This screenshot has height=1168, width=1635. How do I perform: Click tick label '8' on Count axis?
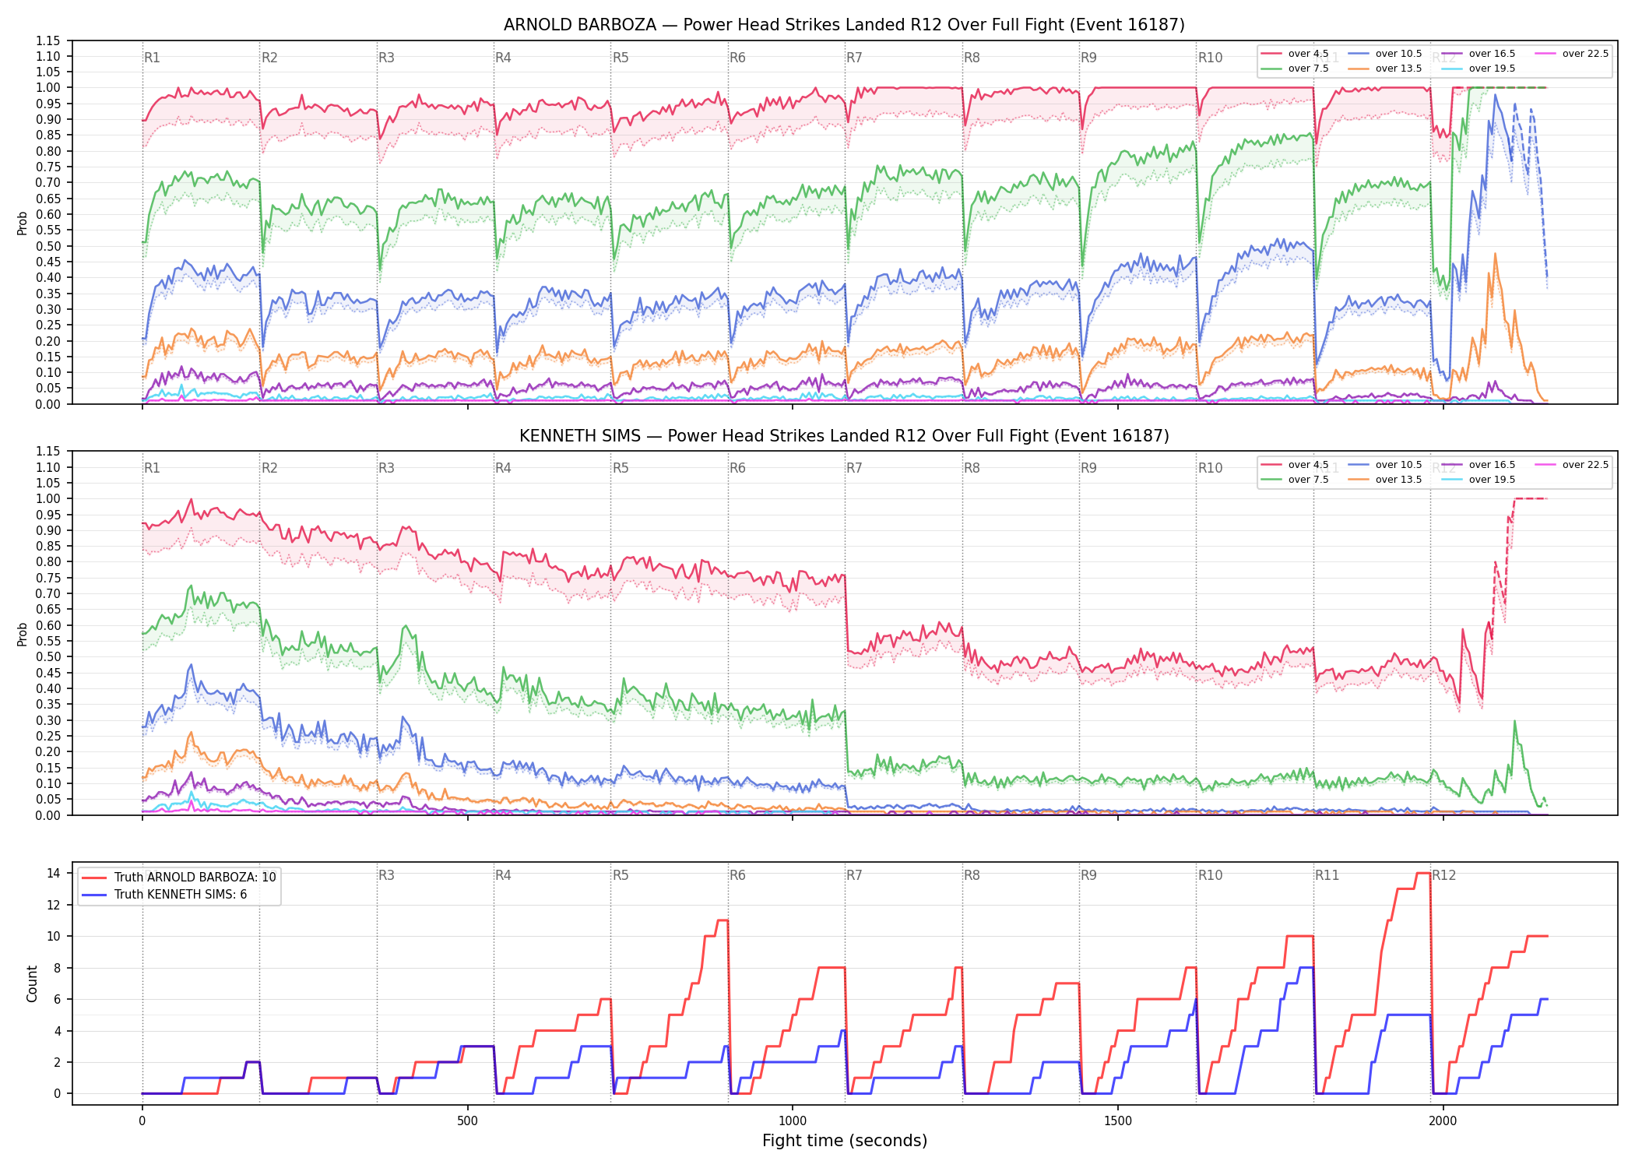pos(57,968)
